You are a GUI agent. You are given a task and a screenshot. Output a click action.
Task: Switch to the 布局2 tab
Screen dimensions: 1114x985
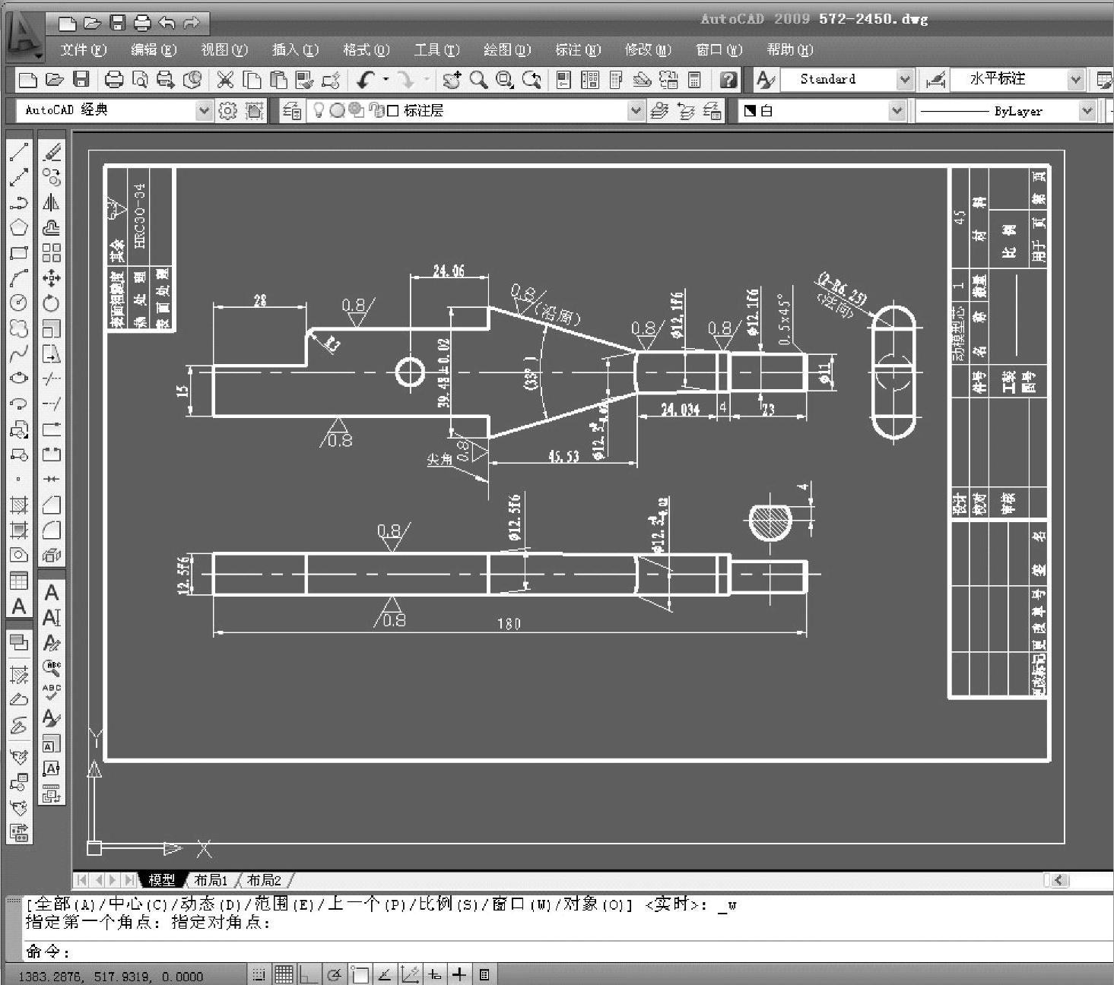[x=264, y=880]
